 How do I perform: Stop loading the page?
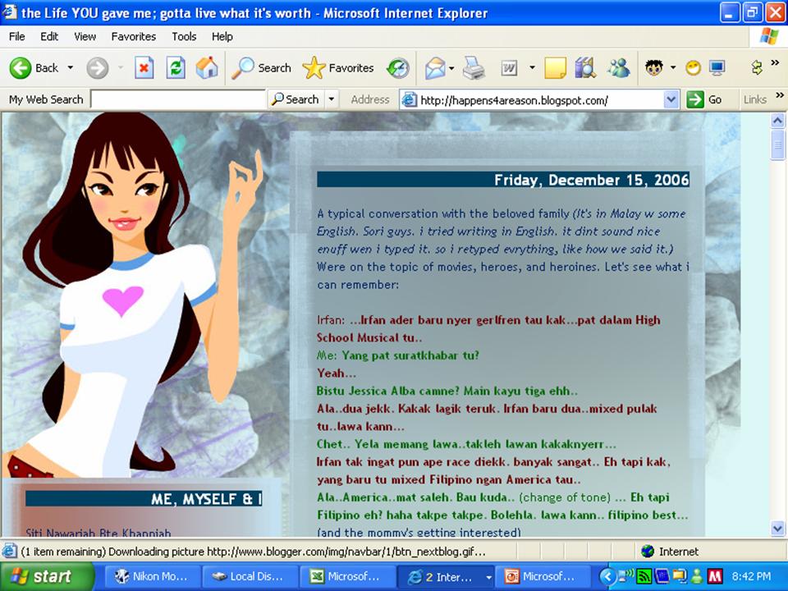(x=144, y=68)
